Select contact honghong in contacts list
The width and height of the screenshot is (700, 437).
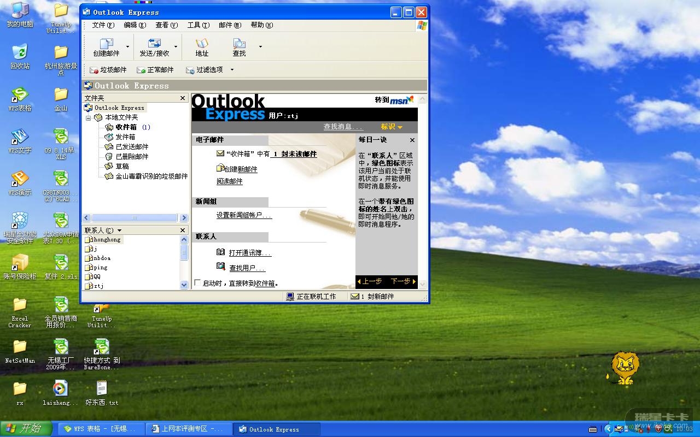tap(103, 239)
